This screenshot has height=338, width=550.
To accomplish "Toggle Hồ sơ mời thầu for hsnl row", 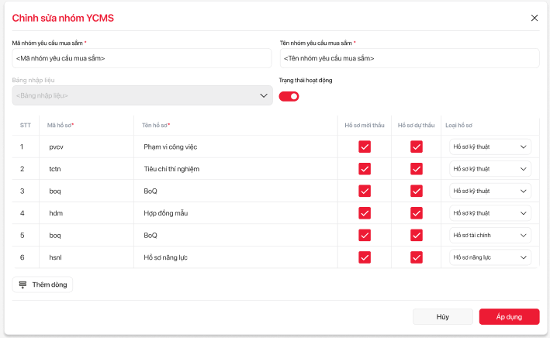I will coord(365,257).
